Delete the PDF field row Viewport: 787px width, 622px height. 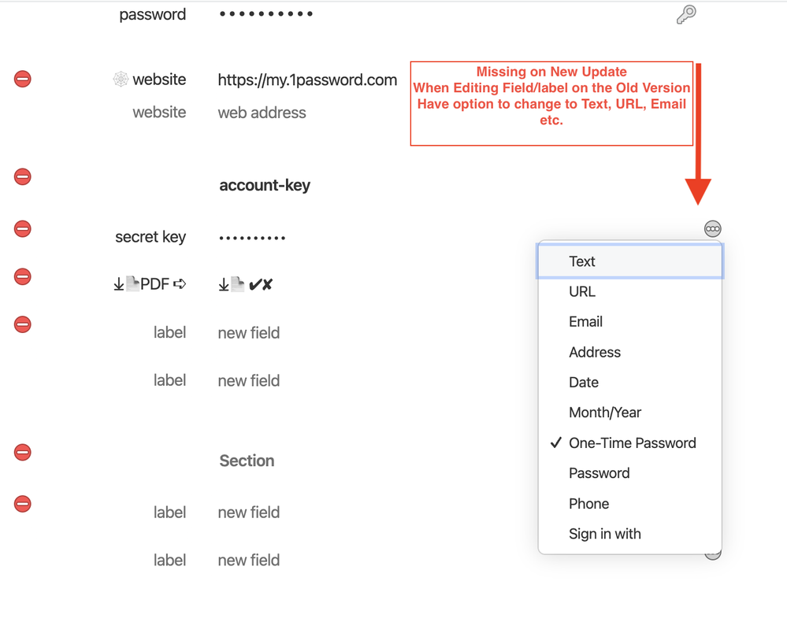[23, 276]
